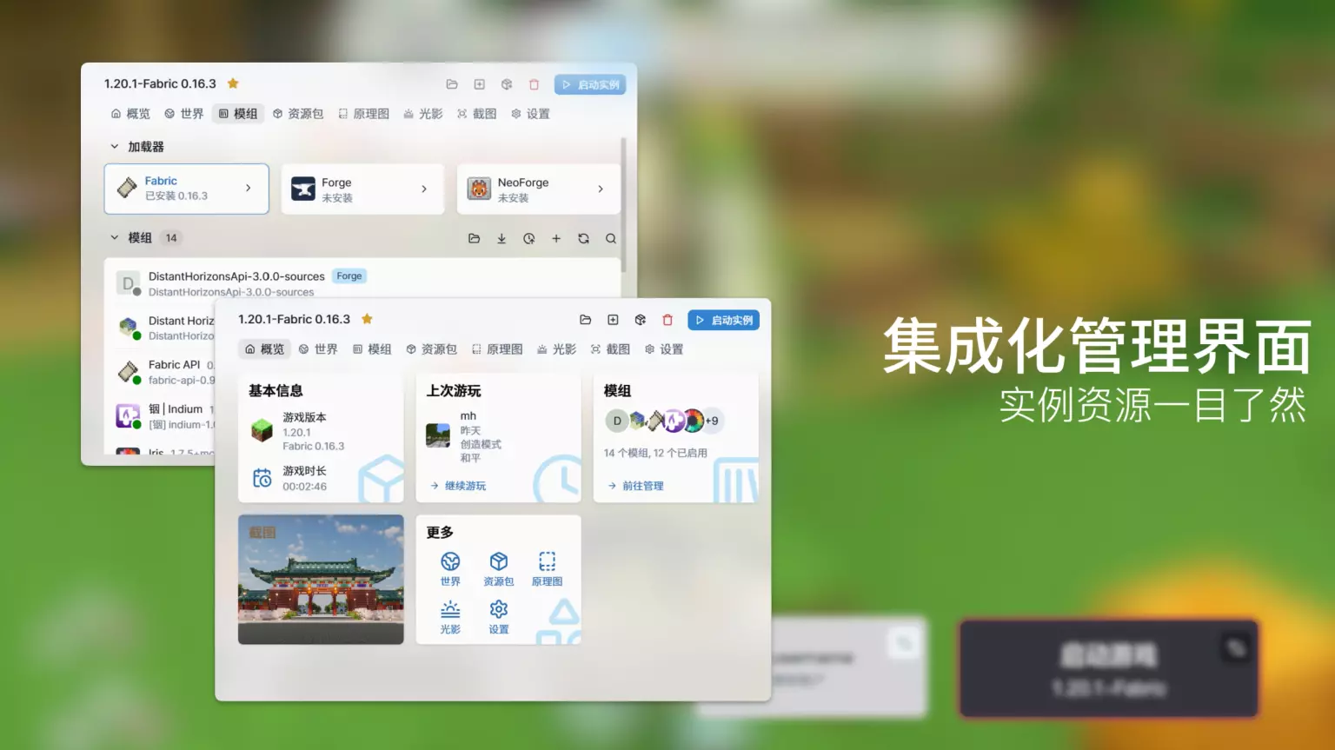Delete the instance via the front window trash icon
The width and height of the screenshot is (1335, 750).
click(x=667, y=320)
